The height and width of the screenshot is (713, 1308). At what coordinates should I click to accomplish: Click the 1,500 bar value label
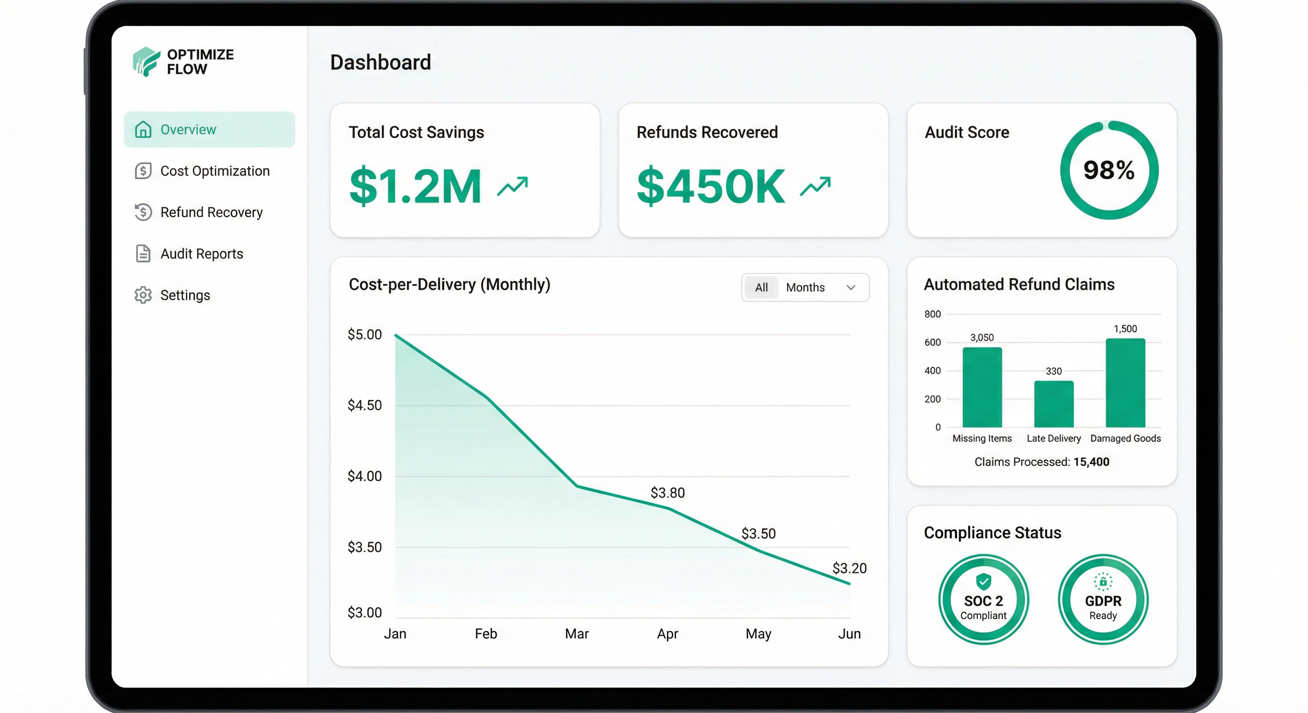[1125, 329]
